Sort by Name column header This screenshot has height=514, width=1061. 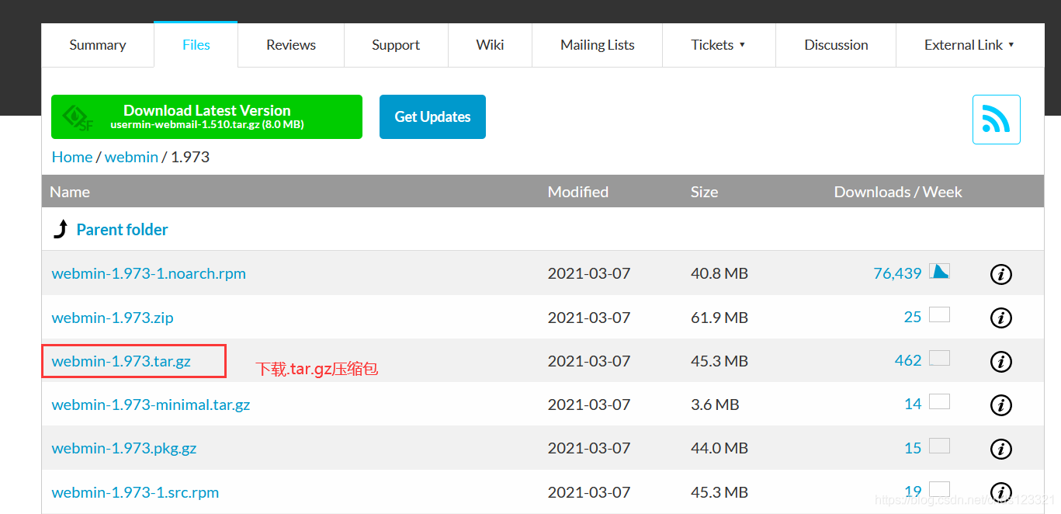pos(70,192)
